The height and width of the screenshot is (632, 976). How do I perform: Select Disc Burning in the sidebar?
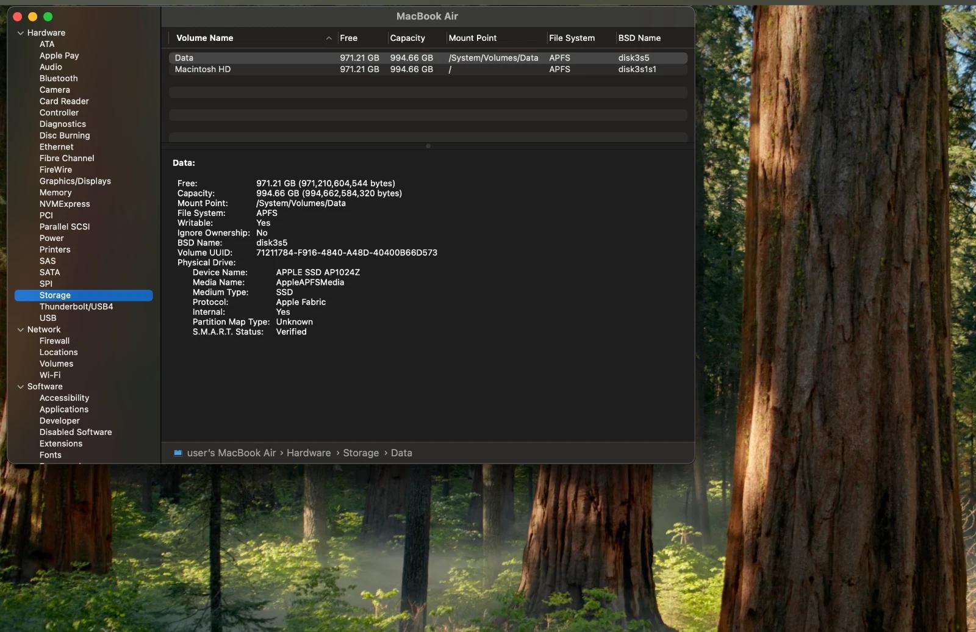[65, 135]
